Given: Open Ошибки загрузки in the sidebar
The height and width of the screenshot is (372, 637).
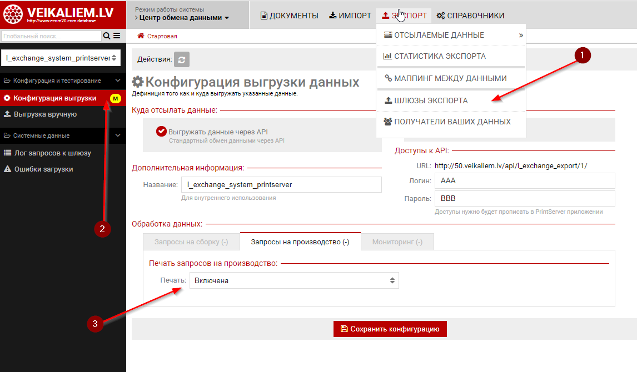Looking at the screenshot, I should tap(43, 169).
